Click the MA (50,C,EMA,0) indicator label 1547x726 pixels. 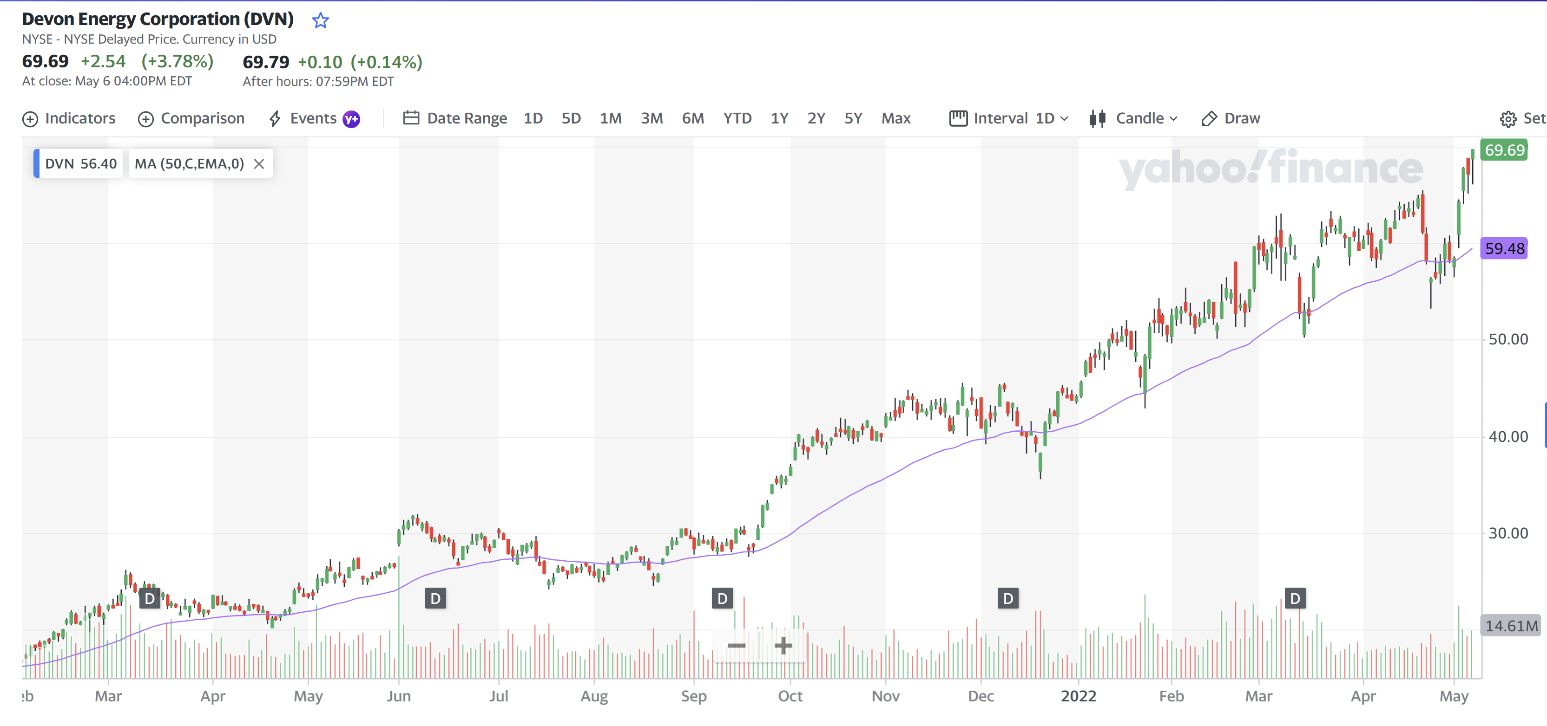click(x=189, y=164)
